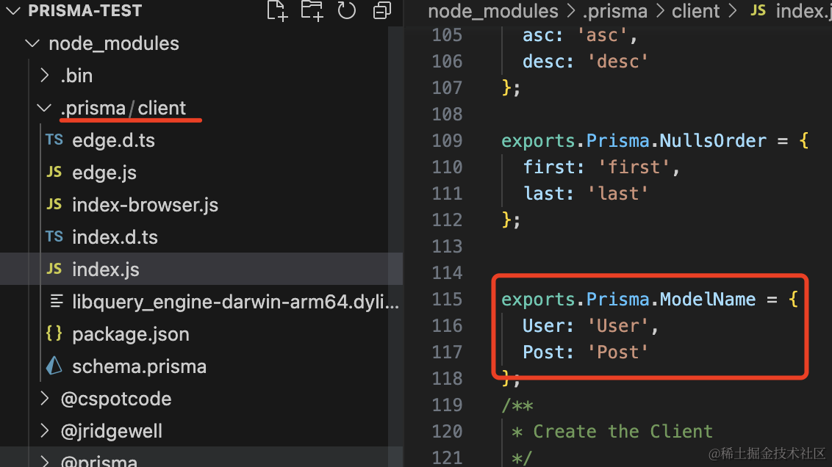Click the node_modules breadcrumb segment
832x467 pixels.
click(492, 11)
